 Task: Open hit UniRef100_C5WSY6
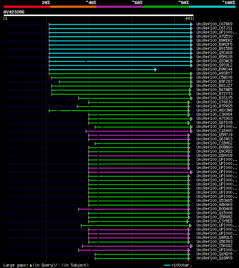[x=214, y=77]
